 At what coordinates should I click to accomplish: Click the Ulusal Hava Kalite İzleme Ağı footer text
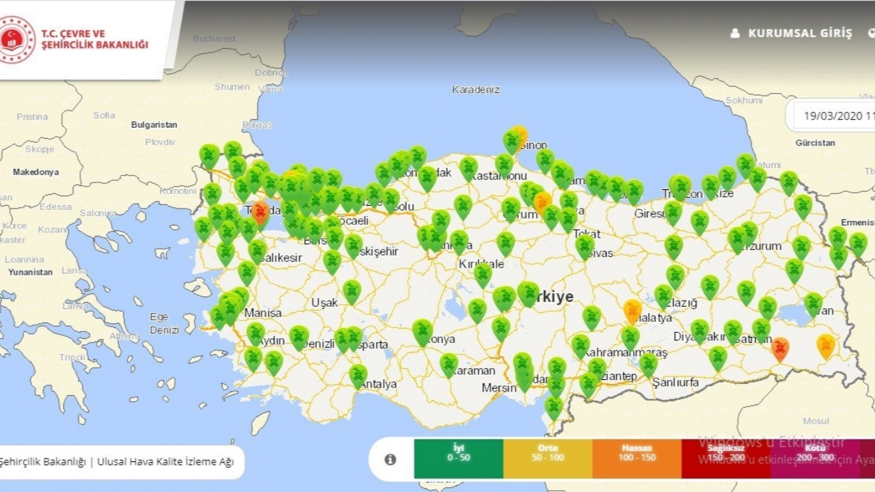click(165, 461)
